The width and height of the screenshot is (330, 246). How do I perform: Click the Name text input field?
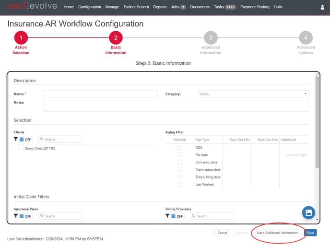coord(100,94)
